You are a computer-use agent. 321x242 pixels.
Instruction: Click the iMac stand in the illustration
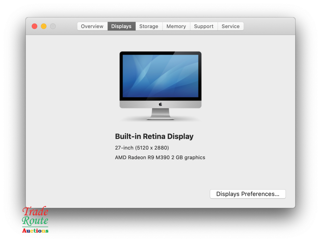tap(160, 115)
